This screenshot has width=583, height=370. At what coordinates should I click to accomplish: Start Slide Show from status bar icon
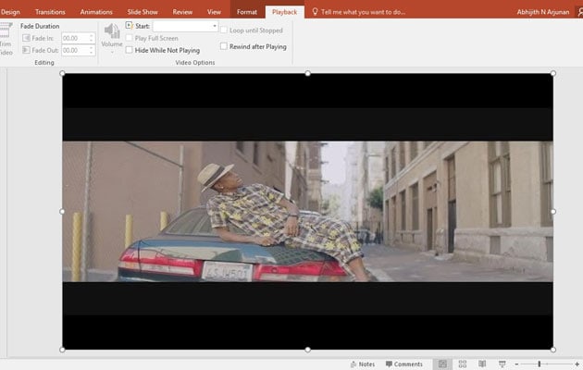click(x=502, y=364)
